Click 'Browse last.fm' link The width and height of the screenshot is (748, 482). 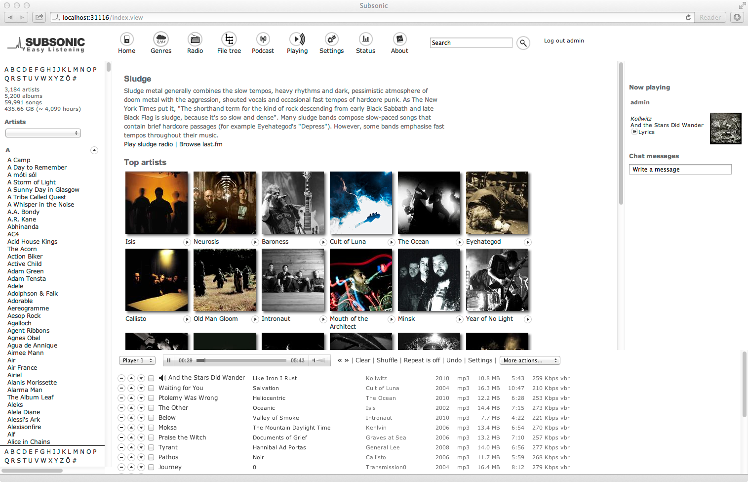tap(201, 144)
